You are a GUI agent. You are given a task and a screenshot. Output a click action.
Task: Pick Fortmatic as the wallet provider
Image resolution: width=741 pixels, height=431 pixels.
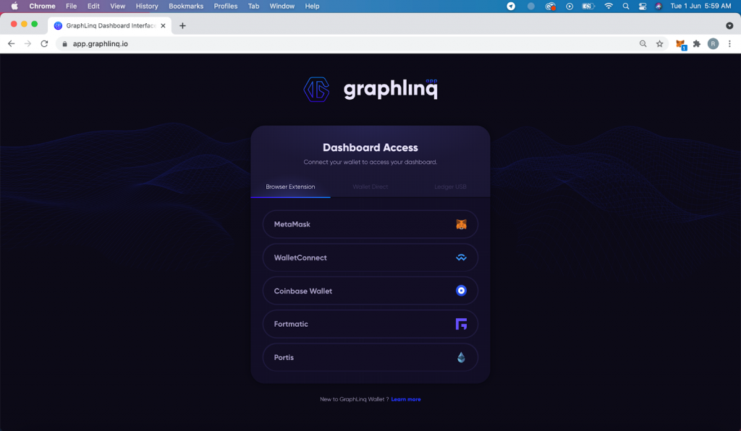[x=370, y=324]
